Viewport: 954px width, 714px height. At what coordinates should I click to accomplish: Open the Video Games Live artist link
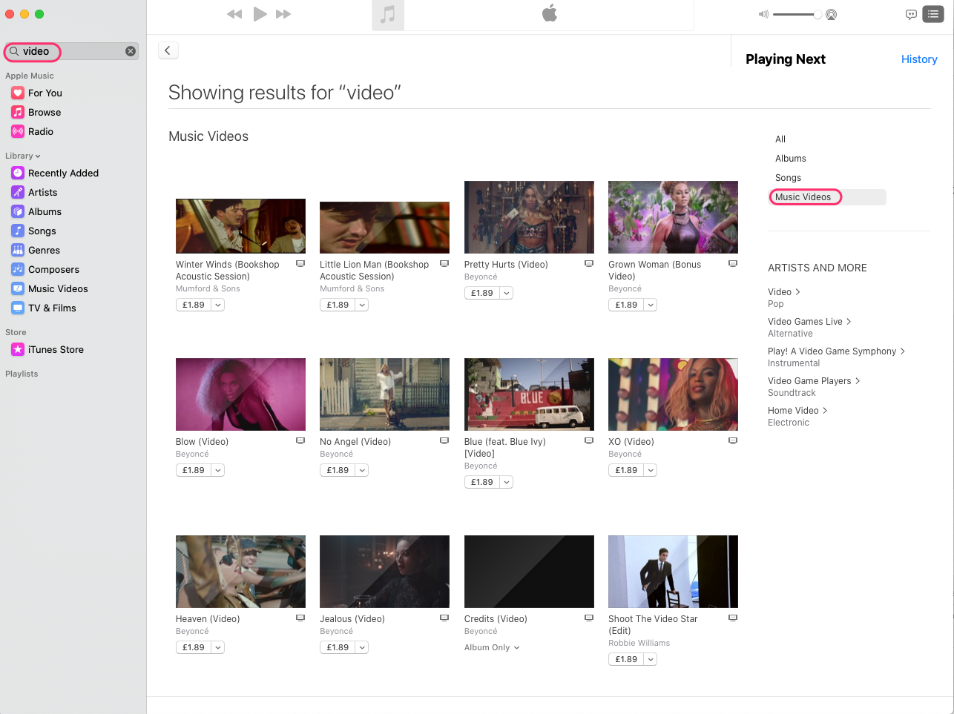(x=809, y=322)
